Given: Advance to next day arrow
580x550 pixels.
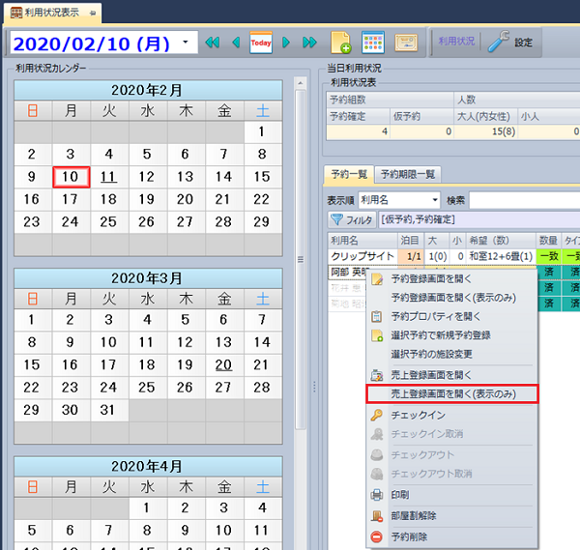Looking at the screenshot, I should pyautogui.click(x=286, y=43).
